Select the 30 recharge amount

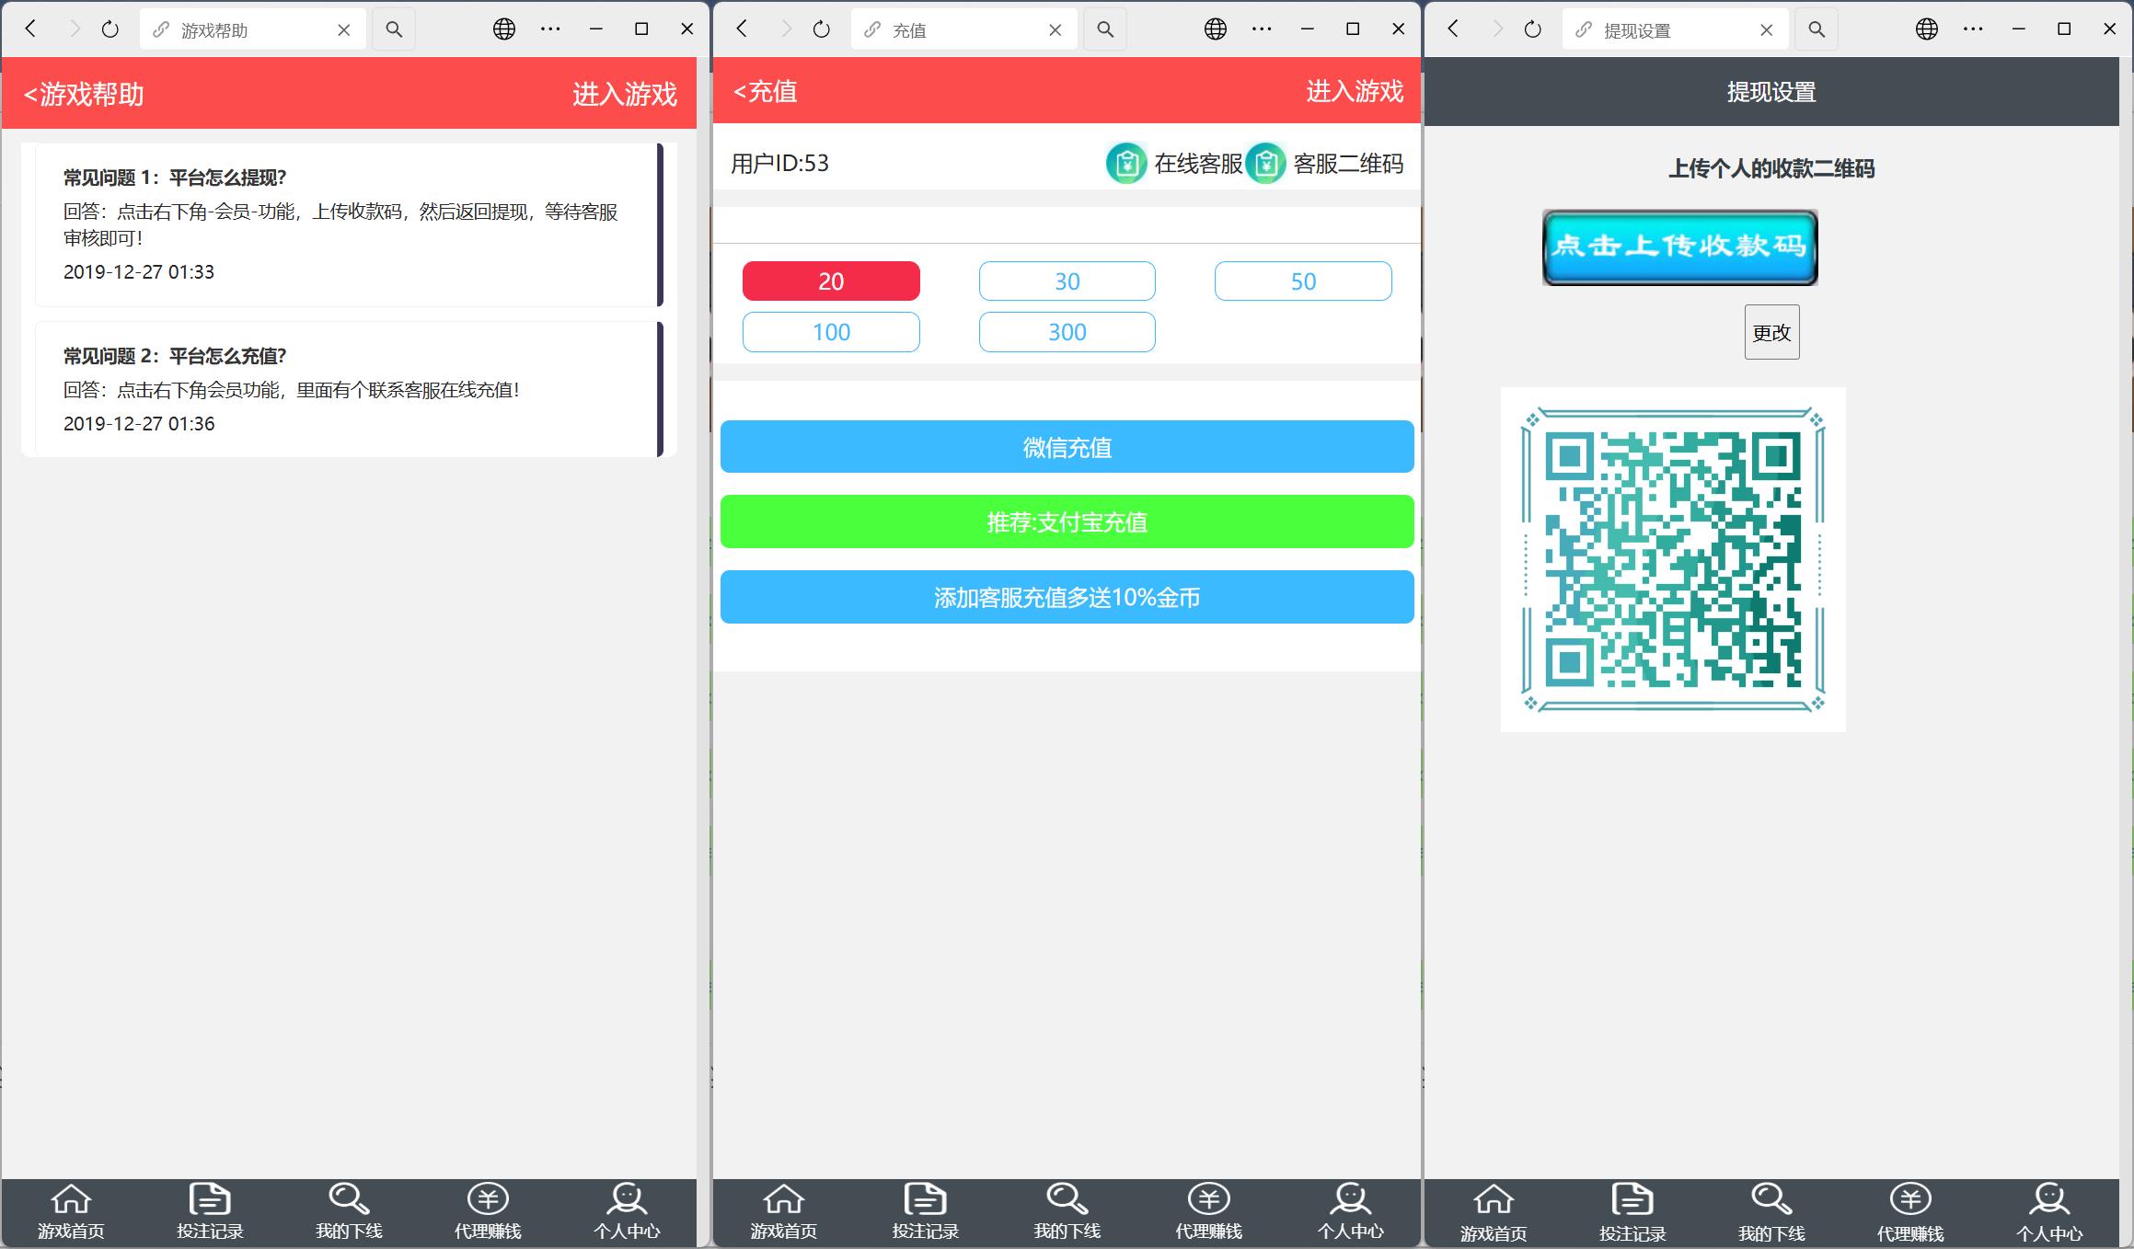pyautogui.click(x=1067, y=281)
